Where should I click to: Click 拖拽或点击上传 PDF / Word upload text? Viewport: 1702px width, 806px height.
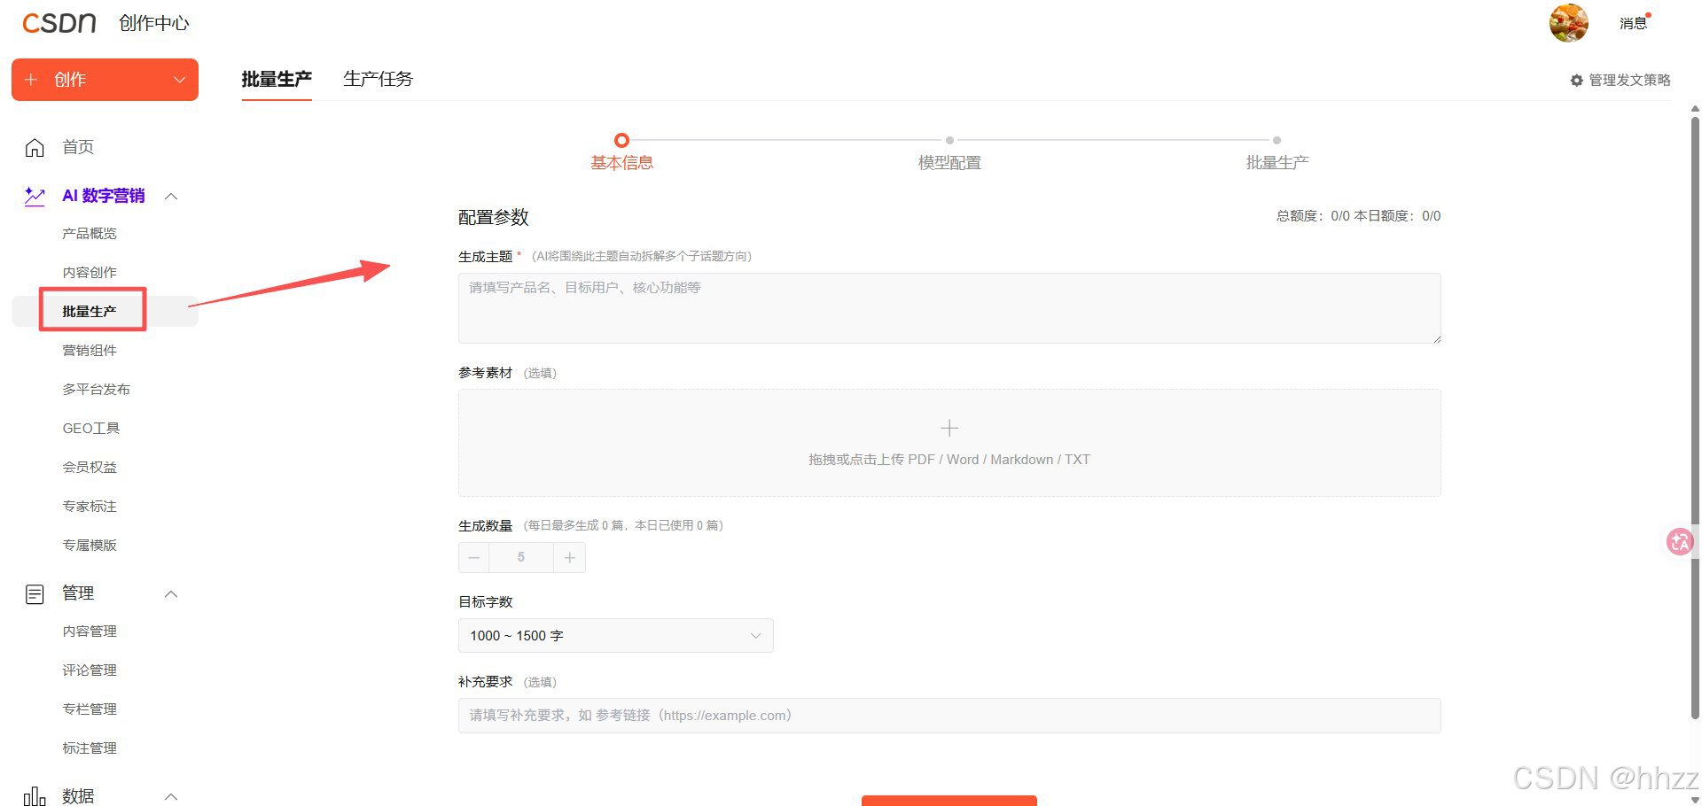click(949, 460)
